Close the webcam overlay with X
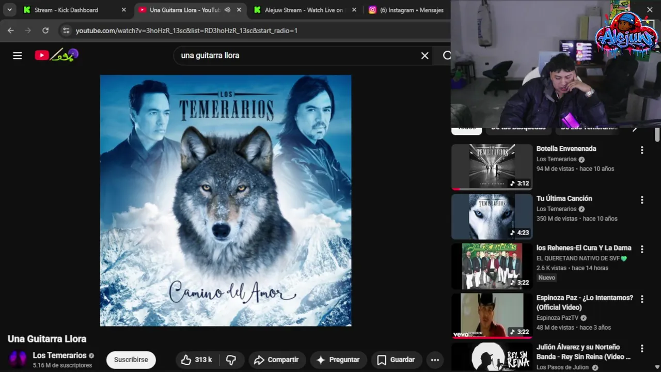Image resolution: width=661 pixels, height=372 pixels. (x=650, y=9)
